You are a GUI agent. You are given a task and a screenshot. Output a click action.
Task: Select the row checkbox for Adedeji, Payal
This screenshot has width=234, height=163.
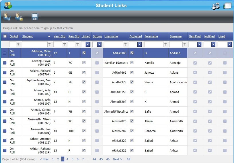click(5, 63)
